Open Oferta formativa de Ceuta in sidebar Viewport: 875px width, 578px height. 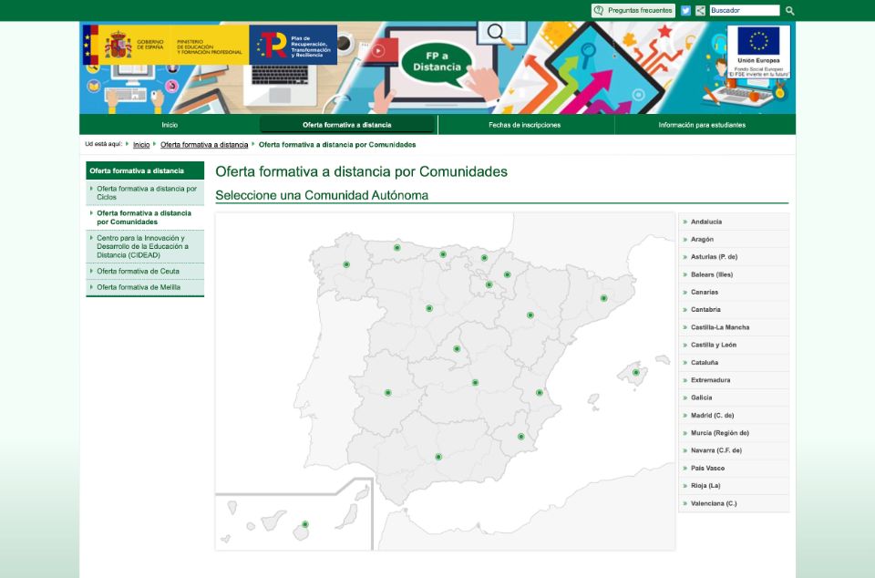coord(138,271)
